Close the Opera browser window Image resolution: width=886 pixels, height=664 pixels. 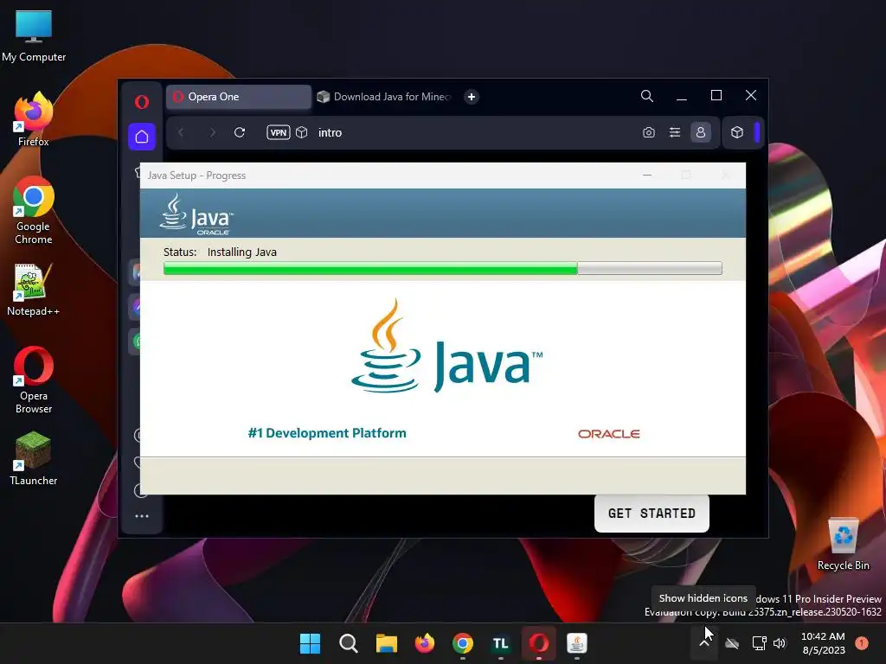click(x=750, y=95)
